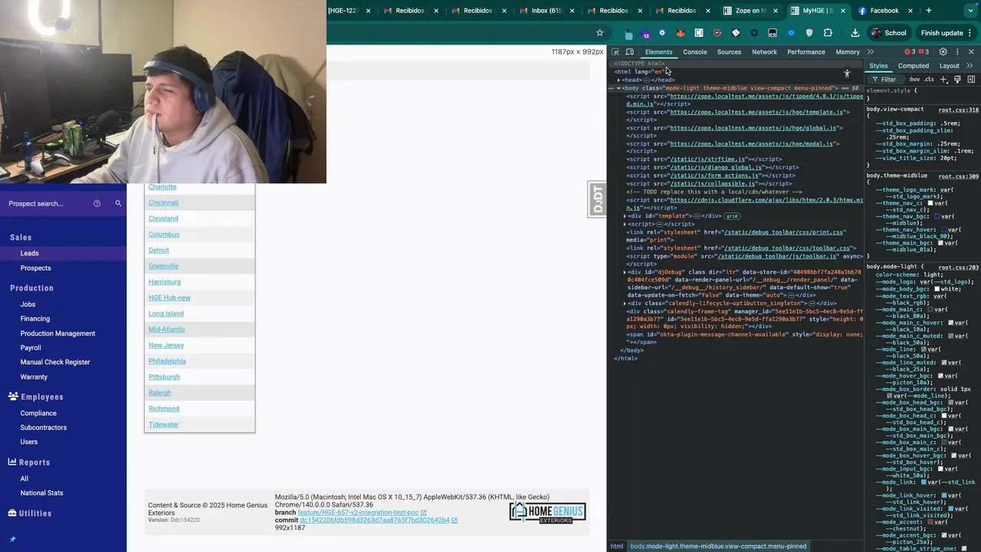Click the Prospect search input field
Image resolution: width=981 pixels, height=552 pixels.
(46, 203)
